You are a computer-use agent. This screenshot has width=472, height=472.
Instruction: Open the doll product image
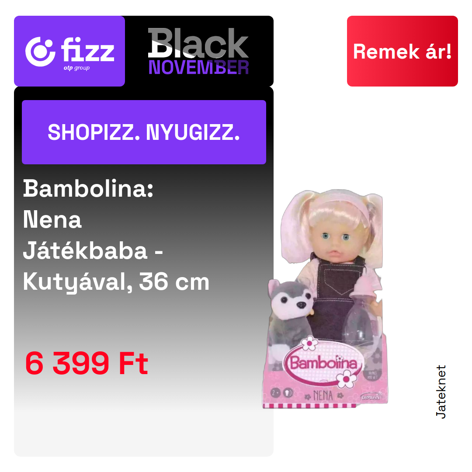[326, 298]
